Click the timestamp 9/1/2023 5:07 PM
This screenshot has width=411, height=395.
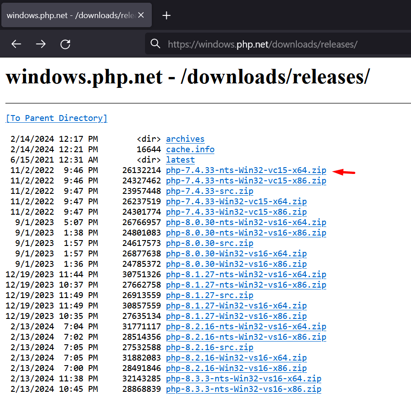(56, 222)
